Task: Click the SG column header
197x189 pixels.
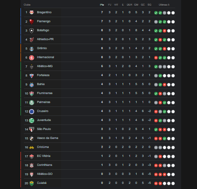Action: [x=150, y=5]
